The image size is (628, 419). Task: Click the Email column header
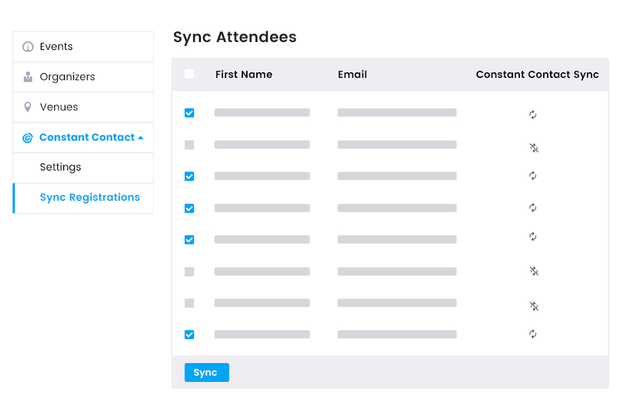(352, 74)
